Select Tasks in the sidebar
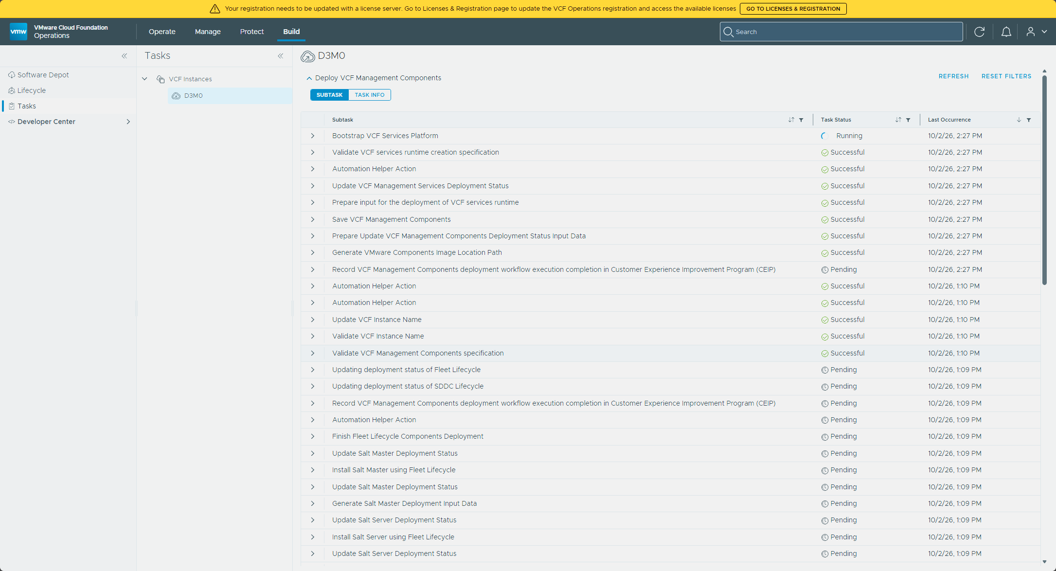 click(26, 106)
